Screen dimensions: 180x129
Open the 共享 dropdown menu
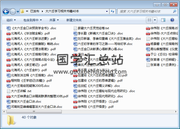coord(54,20)
